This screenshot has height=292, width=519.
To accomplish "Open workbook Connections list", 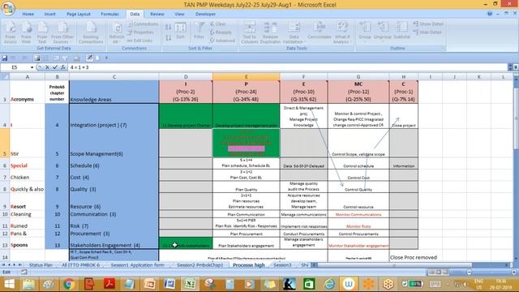I will click(143, 24).
